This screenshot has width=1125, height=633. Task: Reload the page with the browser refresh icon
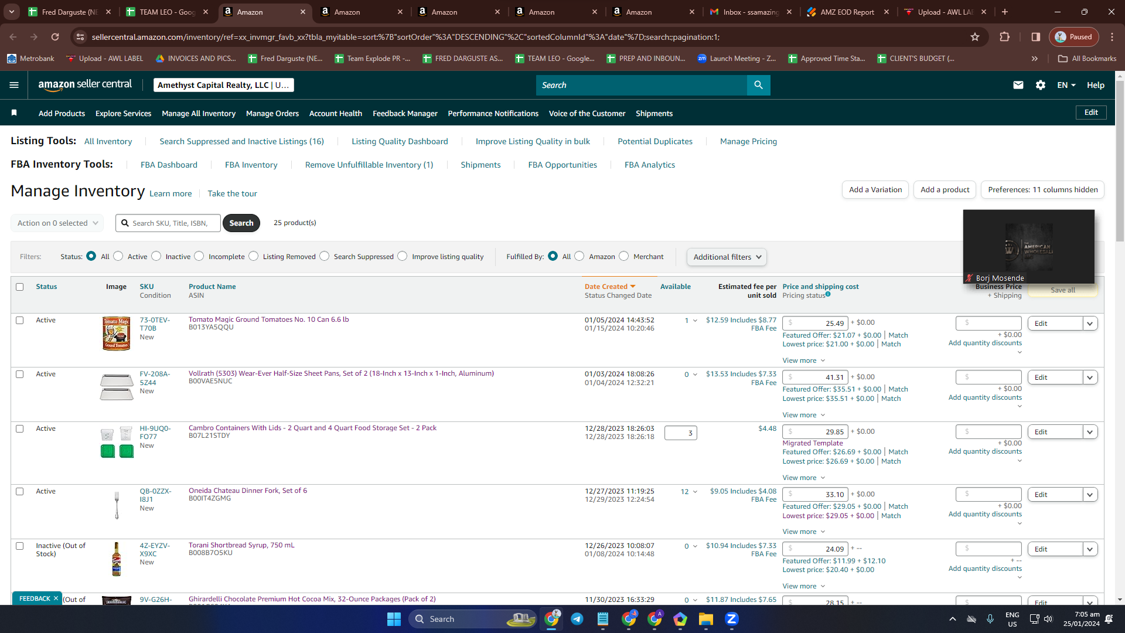tap(55, 37)
